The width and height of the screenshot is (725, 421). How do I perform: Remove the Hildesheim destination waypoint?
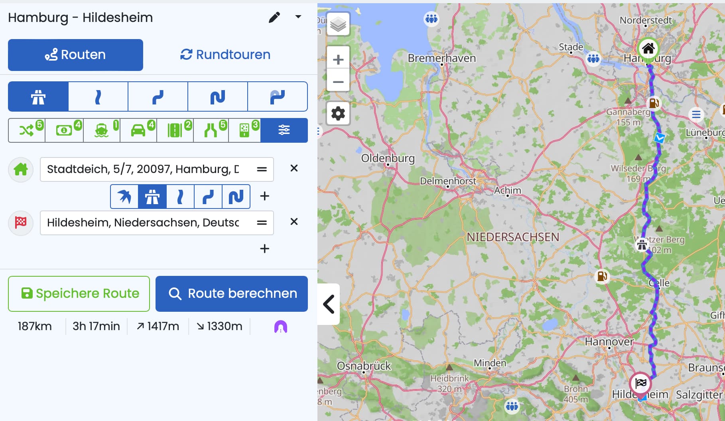coord(294,222)
